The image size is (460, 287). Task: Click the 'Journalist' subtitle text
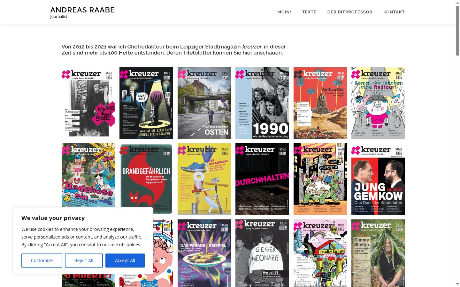(59, 17)
